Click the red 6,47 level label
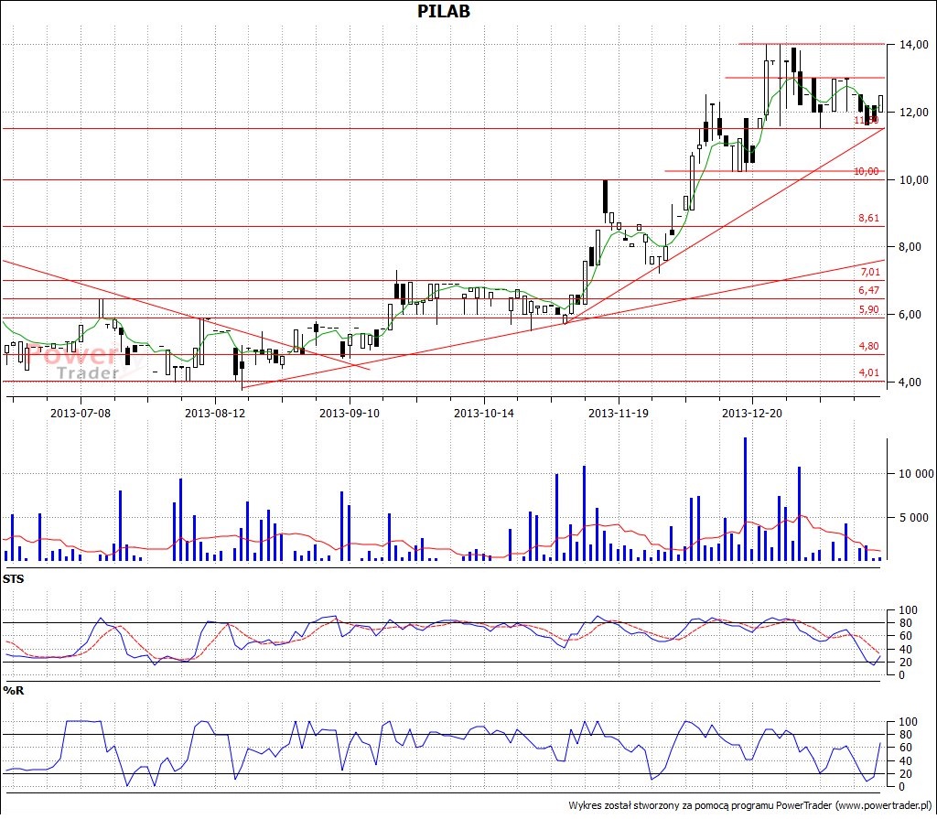 (867, 290)
